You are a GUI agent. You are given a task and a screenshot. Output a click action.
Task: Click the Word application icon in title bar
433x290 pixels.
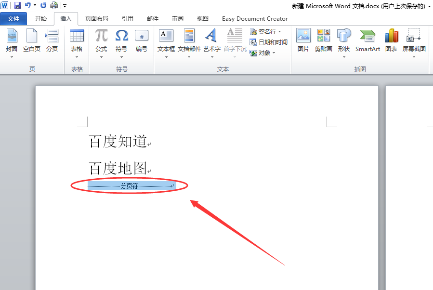click(4, 5)
